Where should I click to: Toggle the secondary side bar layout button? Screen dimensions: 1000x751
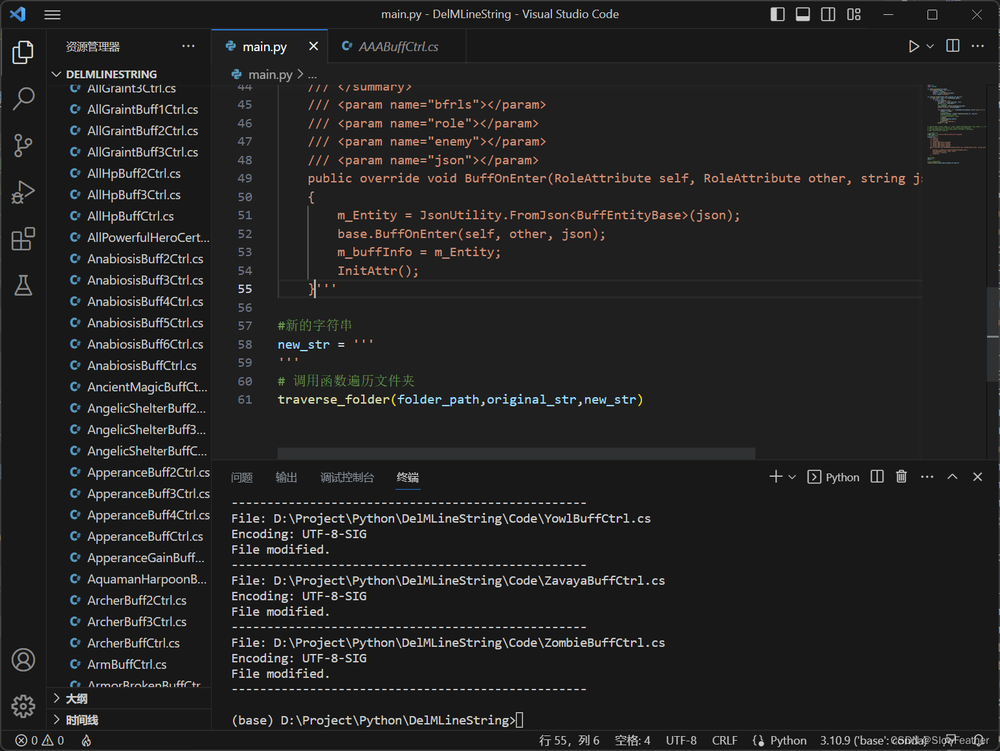(828, 14)
